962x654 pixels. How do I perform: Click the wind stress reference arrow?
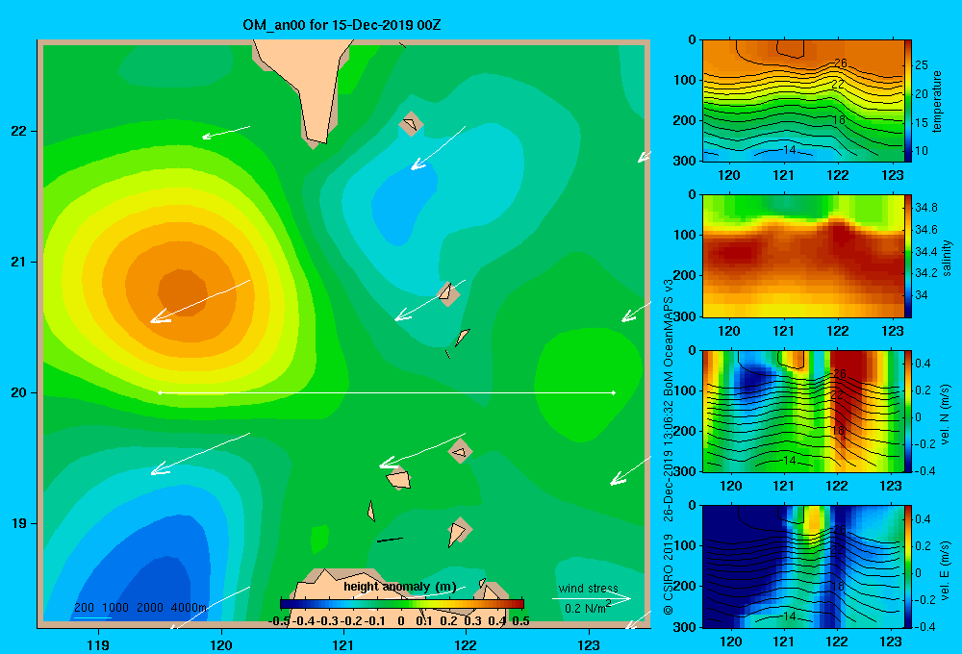tap(592, 598)
